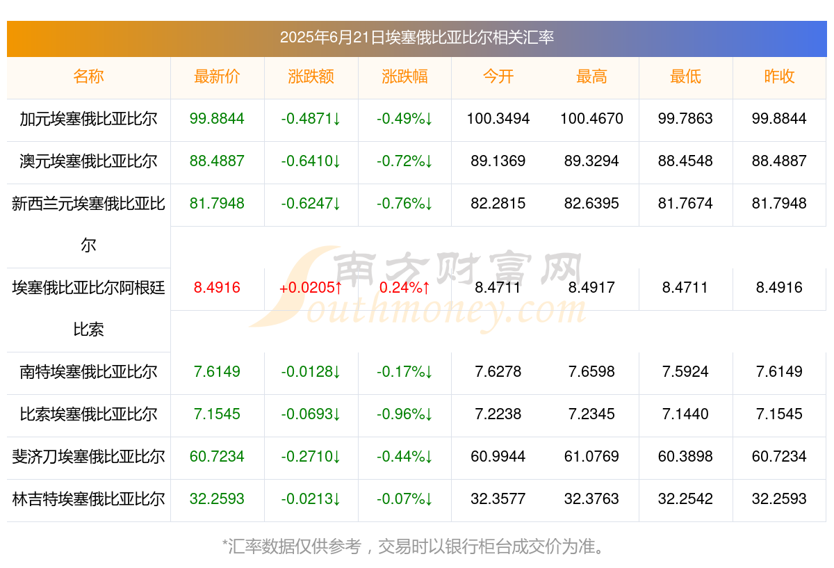Image resolution: width=834 pixels, height=568 pixels.
Task: Select the 名称 column header
Action: coord(88,76)
